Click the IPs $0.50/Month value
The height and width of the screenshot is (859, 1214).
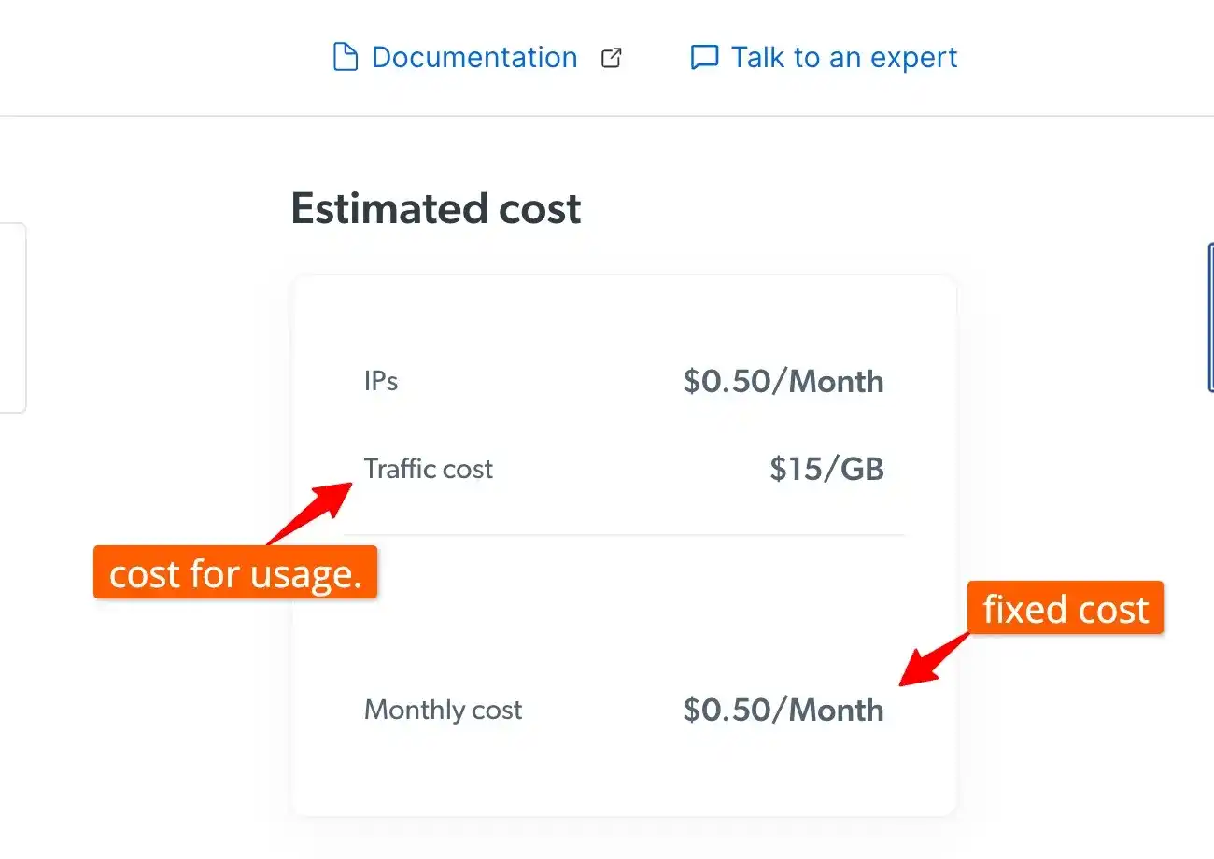tap(783, 381)
